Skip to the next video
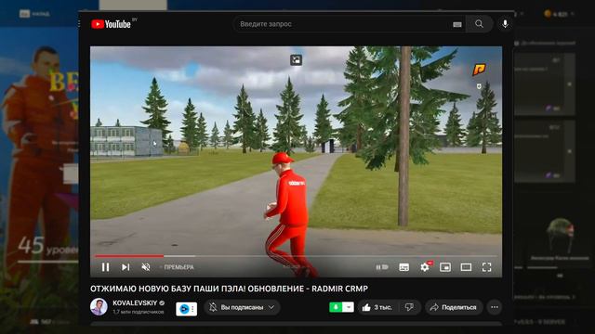Viewport: 595px width, 334px height. (126, 267)
